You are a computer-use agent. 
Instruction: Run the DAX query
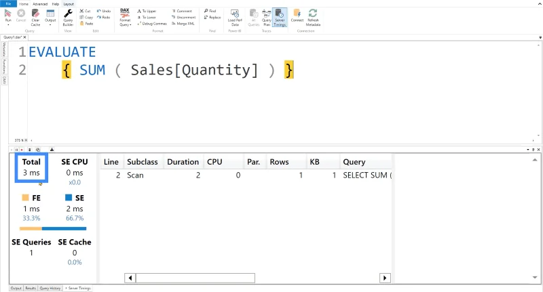coord(8,15)
